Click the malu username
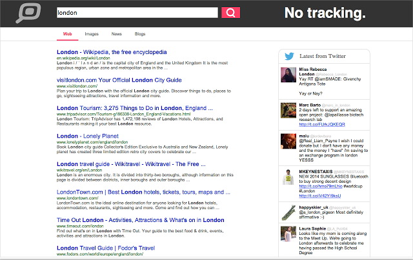Screen dimensions: 413x260 (x=304, y=136)
